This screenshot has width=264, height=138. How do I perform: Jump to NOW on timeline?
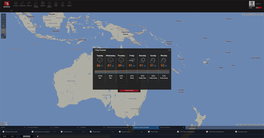click(x=5, y=136)
